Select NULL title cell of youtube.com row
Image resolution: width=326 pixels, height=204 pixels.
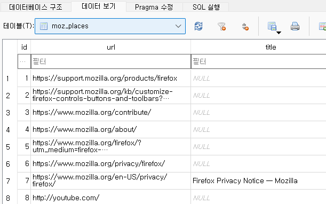click(x=258, y=197)
